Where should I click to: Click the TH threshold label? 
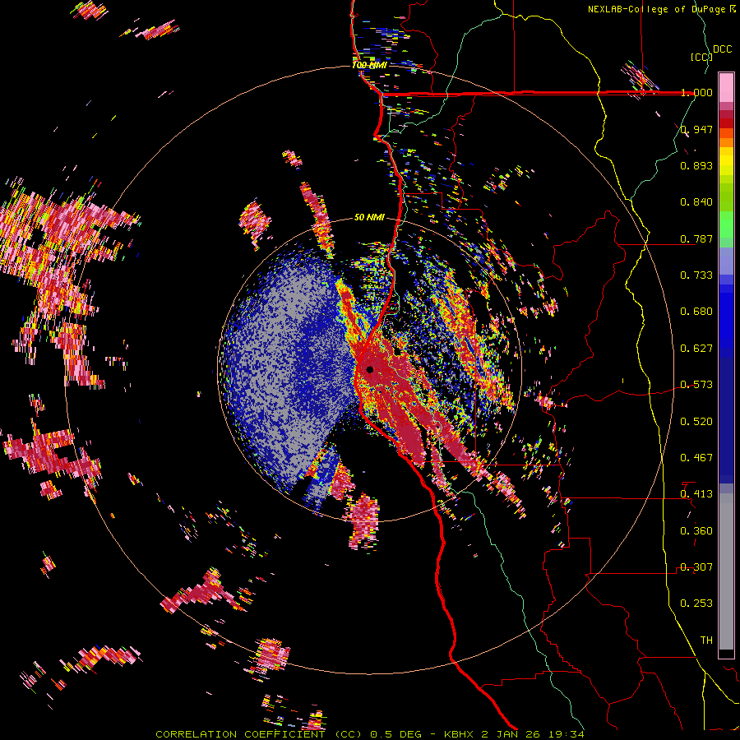point(706,641)
